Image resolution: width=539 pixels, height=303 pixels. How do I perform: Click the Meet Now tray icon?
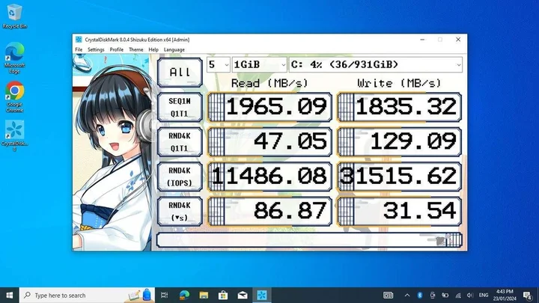pyautogui.click(x=433, y=295)
